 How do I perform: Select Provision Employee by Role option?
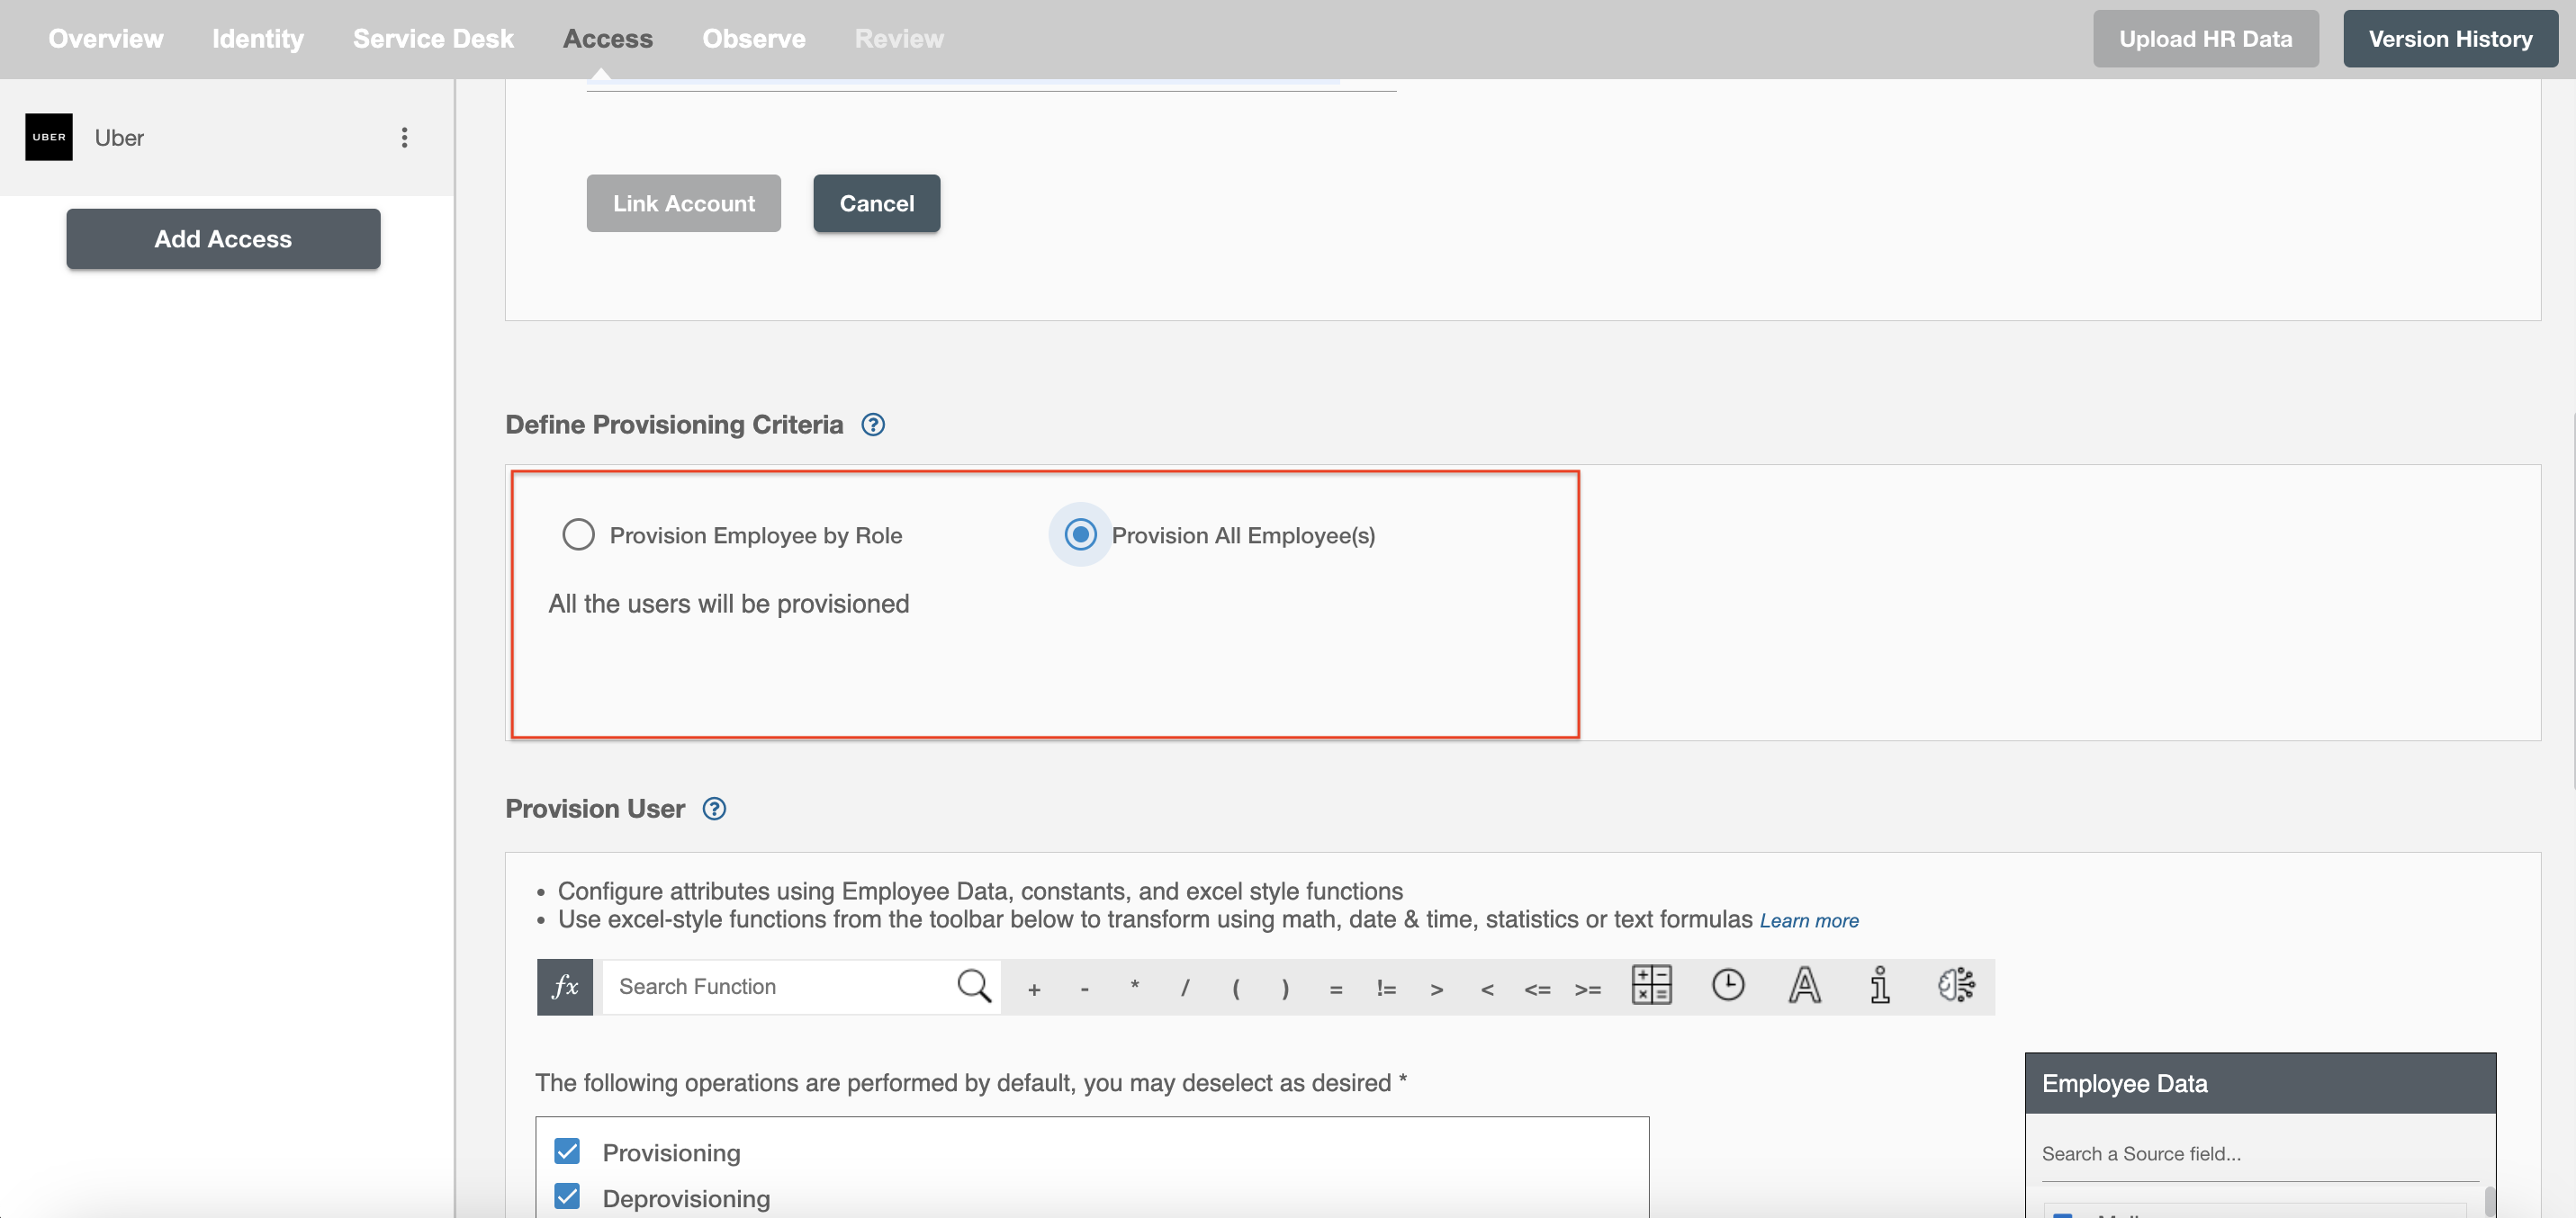click(x=578, y=533)
